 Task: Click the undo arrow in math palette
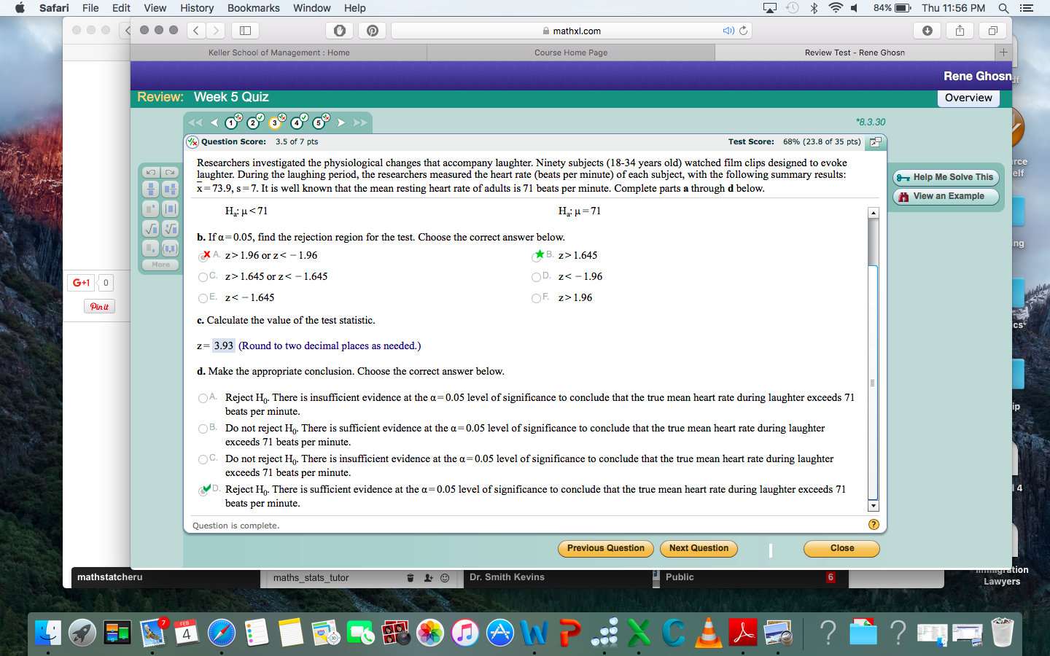coord(150,172)
